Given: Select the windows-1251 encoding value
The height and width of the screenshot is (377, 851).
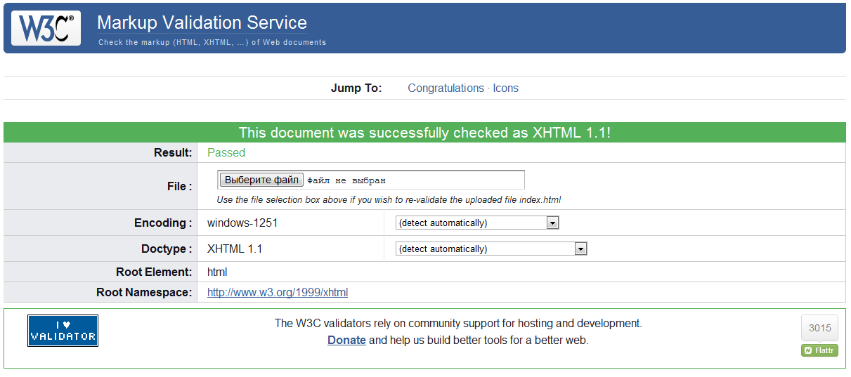Looking at the screenshot, I should click(242, 223).
